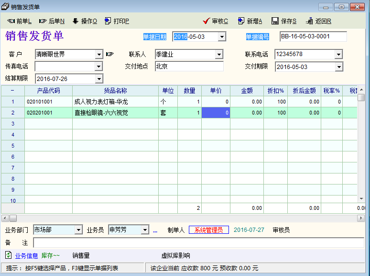370x276 pixels.
Task: Click the 库存~~ inventory link
Action: pos(50,256)
